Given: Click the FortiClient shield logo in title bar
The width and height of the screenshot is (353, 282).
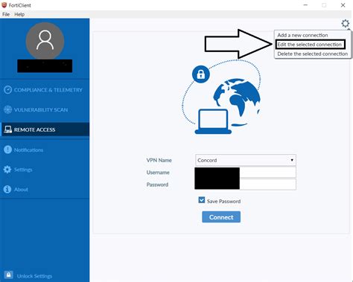Looking at the screenshot, I should coord(4,5).
